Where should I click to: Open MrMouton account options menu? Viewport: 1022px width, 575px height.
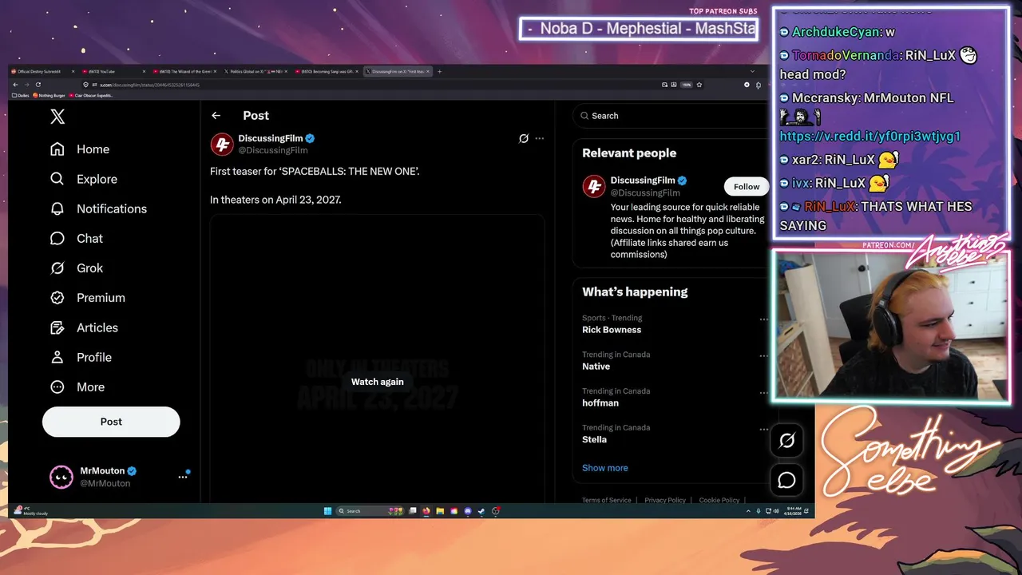click(183, 477)
